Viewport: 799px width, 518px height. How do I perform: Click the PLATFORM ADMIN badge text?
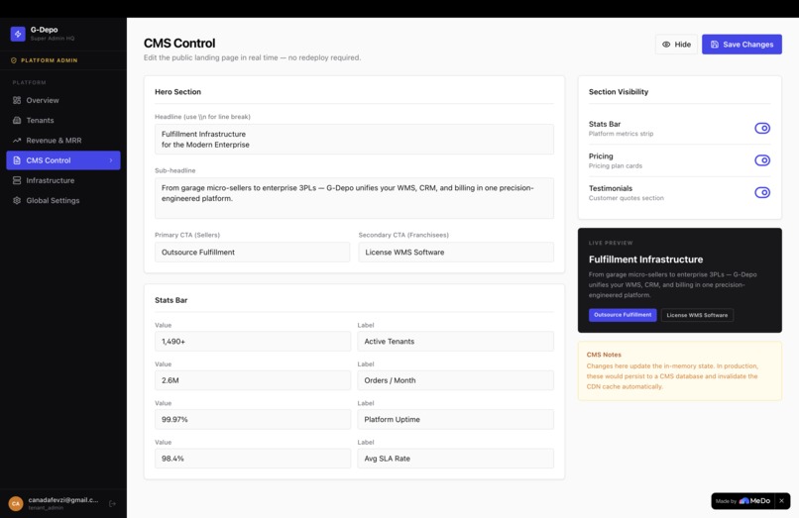tap(50, 60)
